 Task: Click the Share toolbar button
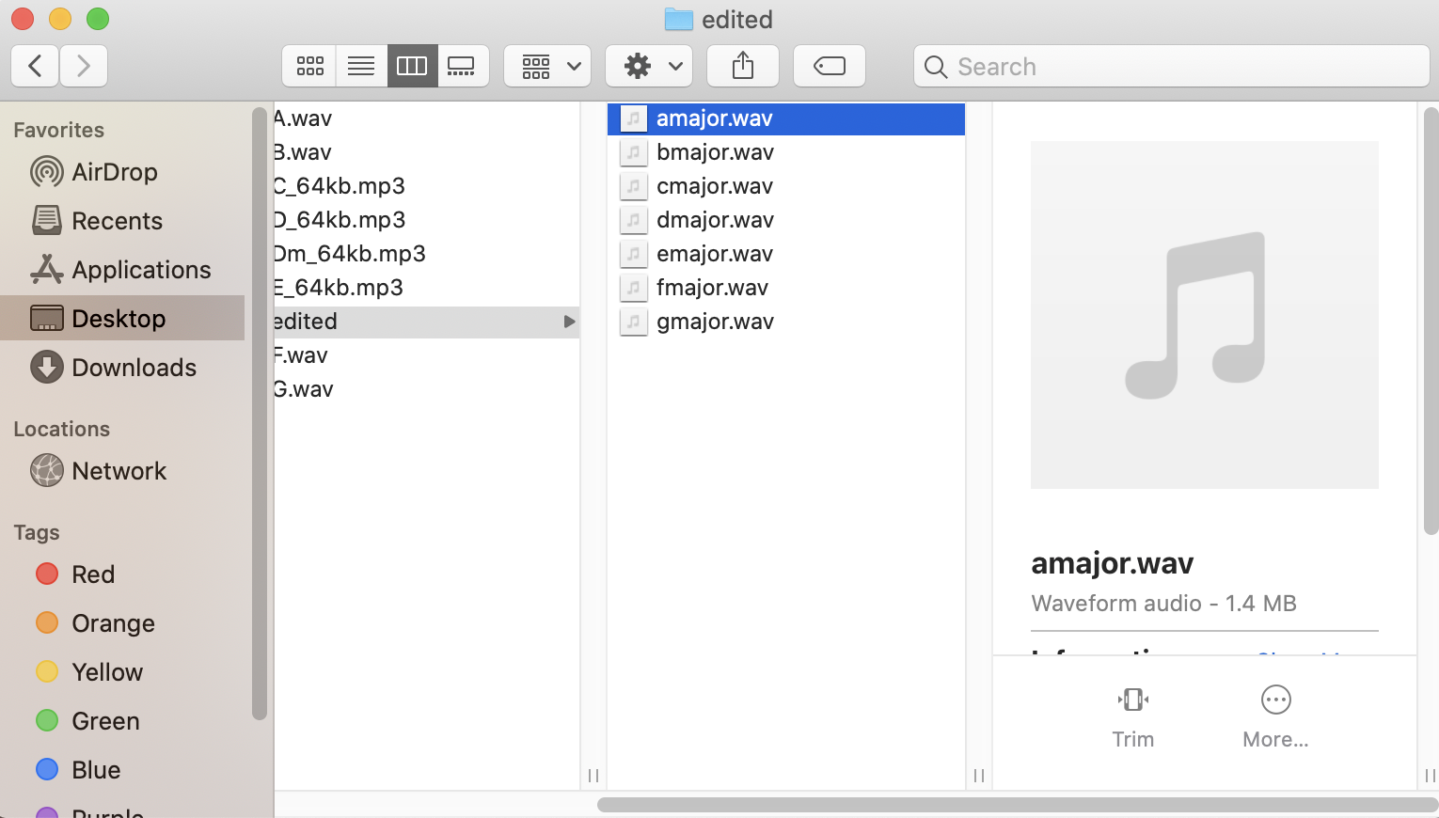point(743,66)
